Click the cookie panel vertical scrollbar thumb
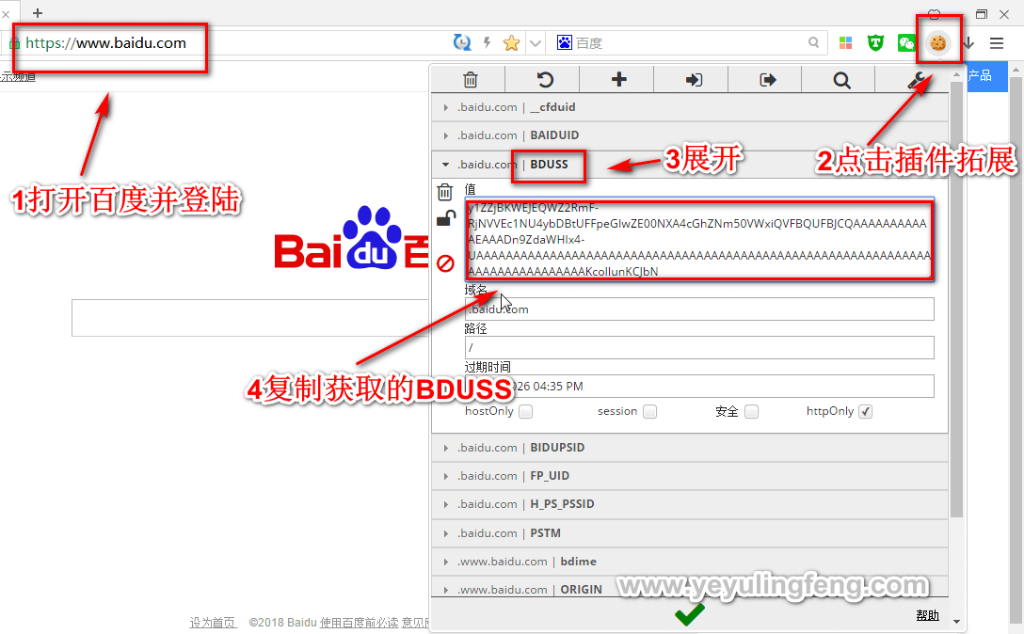1024x634 pixels. [x=956, y=297]
